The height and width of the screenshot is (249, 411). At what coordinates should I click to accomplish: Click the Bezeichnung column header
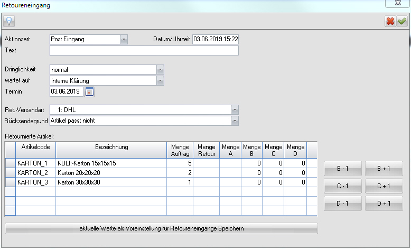(111, 147)
